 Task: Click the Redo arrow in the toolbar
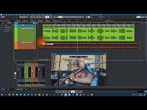(x=4, y=17)
